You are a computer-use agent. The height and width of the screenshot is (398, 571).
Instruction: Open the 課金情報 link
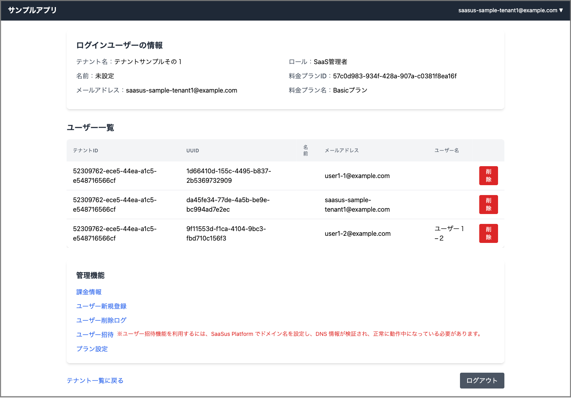[89, 292]
